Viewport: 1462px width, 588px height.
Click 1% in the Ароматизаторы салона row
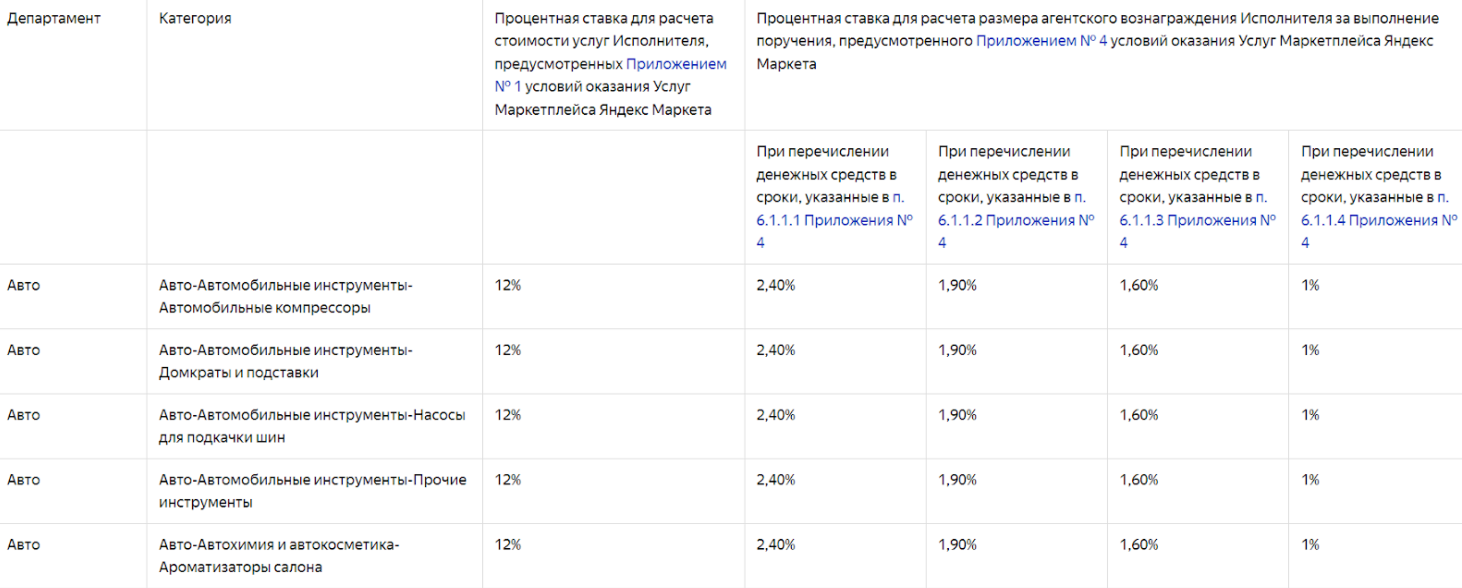point(1310,545)
